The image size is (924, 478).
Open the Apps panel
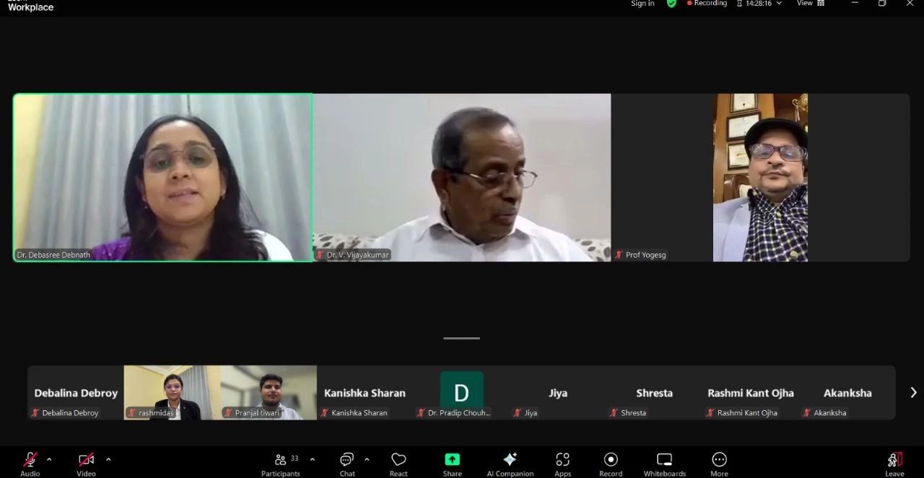(x=563, y=464)
